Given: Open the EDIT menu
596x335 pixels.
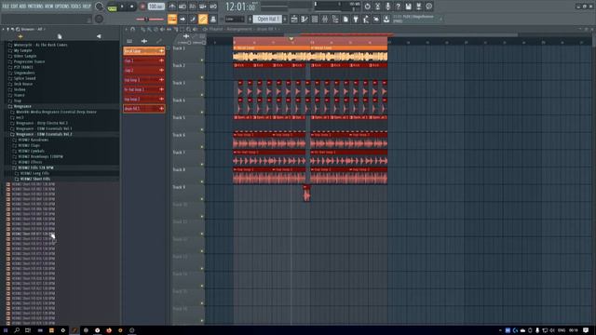Looking at the screenshot, I should pyautogui.click(x=14, y=7).
